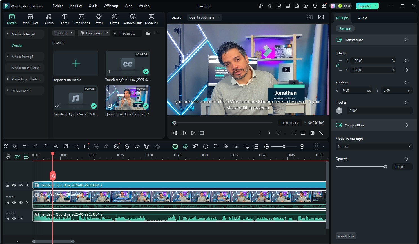The height and width of the screenshot is (244, 419).
Task: Open the Effets panel icon
Action: 99,17
